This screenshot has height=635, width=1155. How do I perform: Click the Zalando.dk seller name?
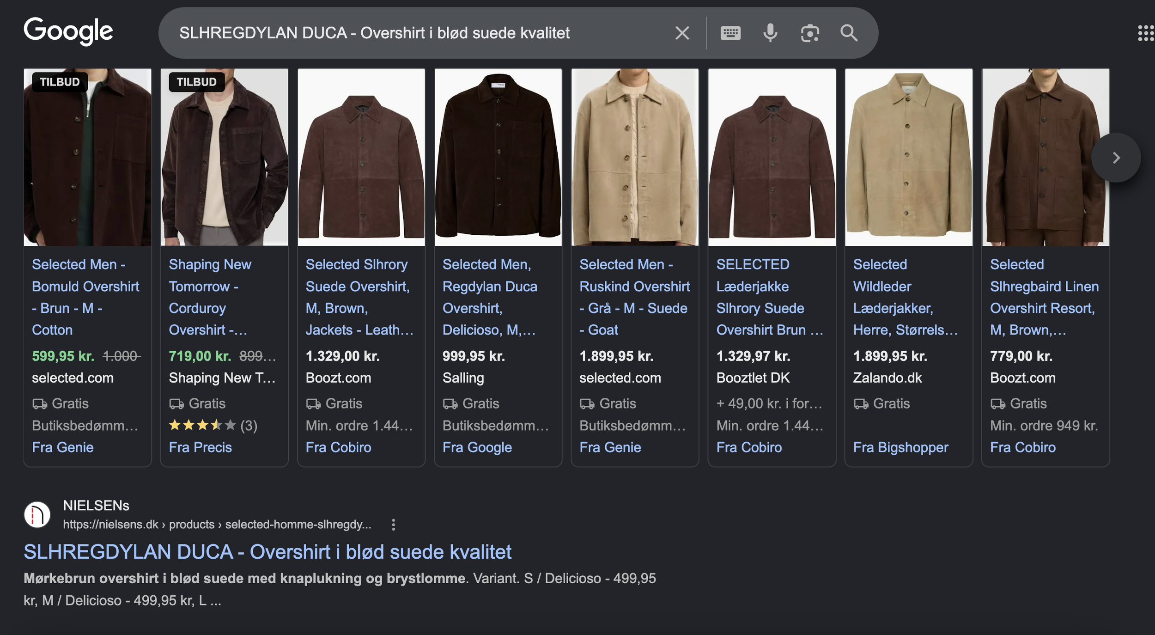pyautogui.click(x=888, y=378)
